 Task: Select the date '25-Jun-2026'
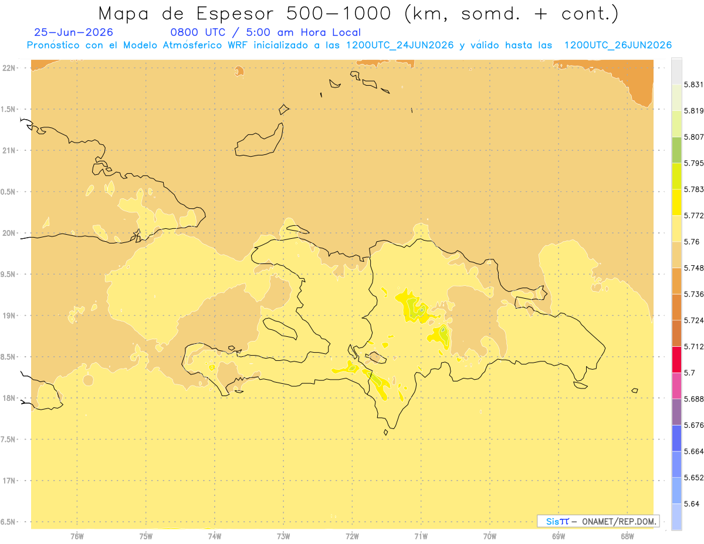(x=73, y=32)
